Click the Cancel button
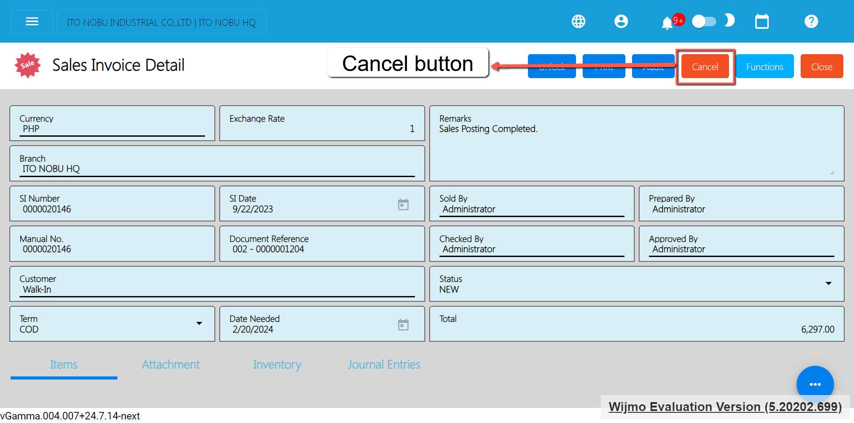This screenshot has width=854, height=423. coord(705,67)
